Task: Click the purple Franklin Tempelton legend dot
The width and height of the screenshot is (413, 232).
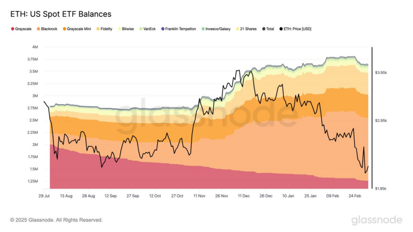Action: point(163,29)
